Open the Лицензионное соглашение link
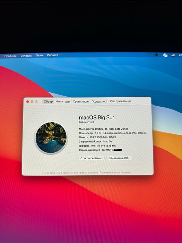Viewport: 182px width, 243px height. click(x=115, y=172)
